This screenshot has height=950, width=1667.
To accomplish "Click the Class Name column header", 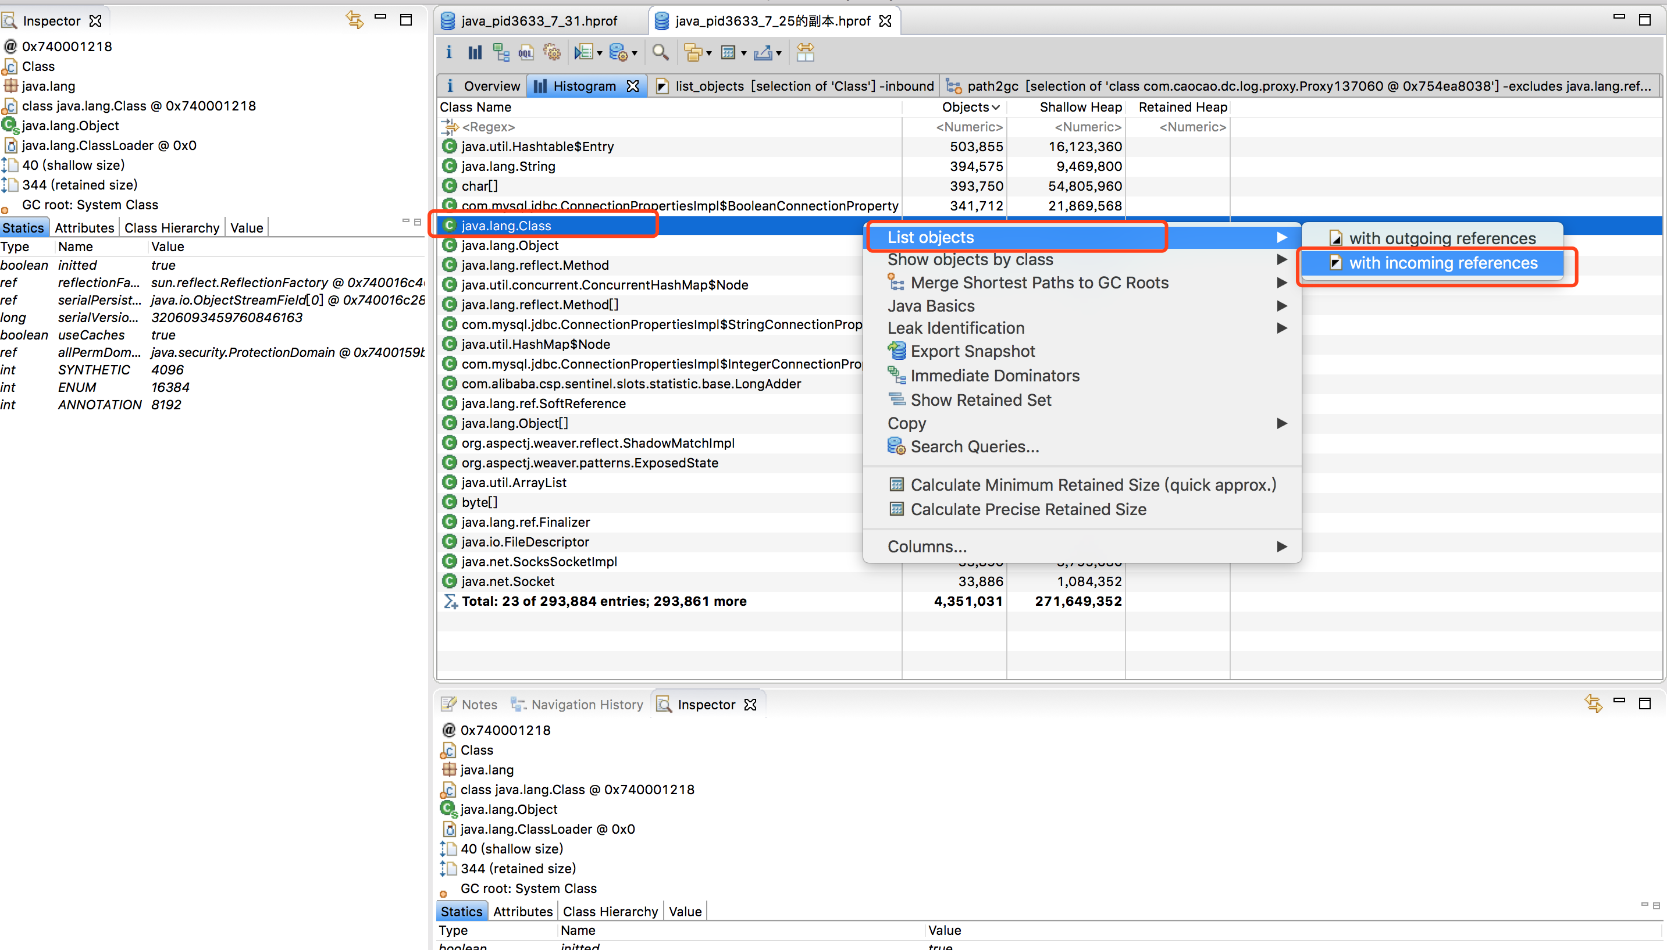I will coord(669,107).
